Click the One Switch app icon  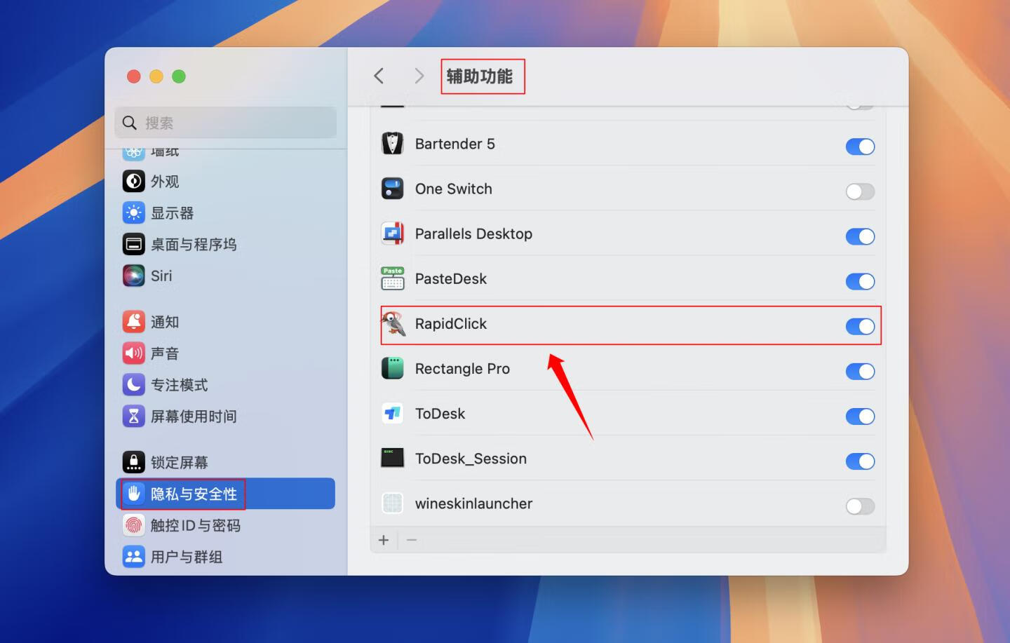pos(392,189)
